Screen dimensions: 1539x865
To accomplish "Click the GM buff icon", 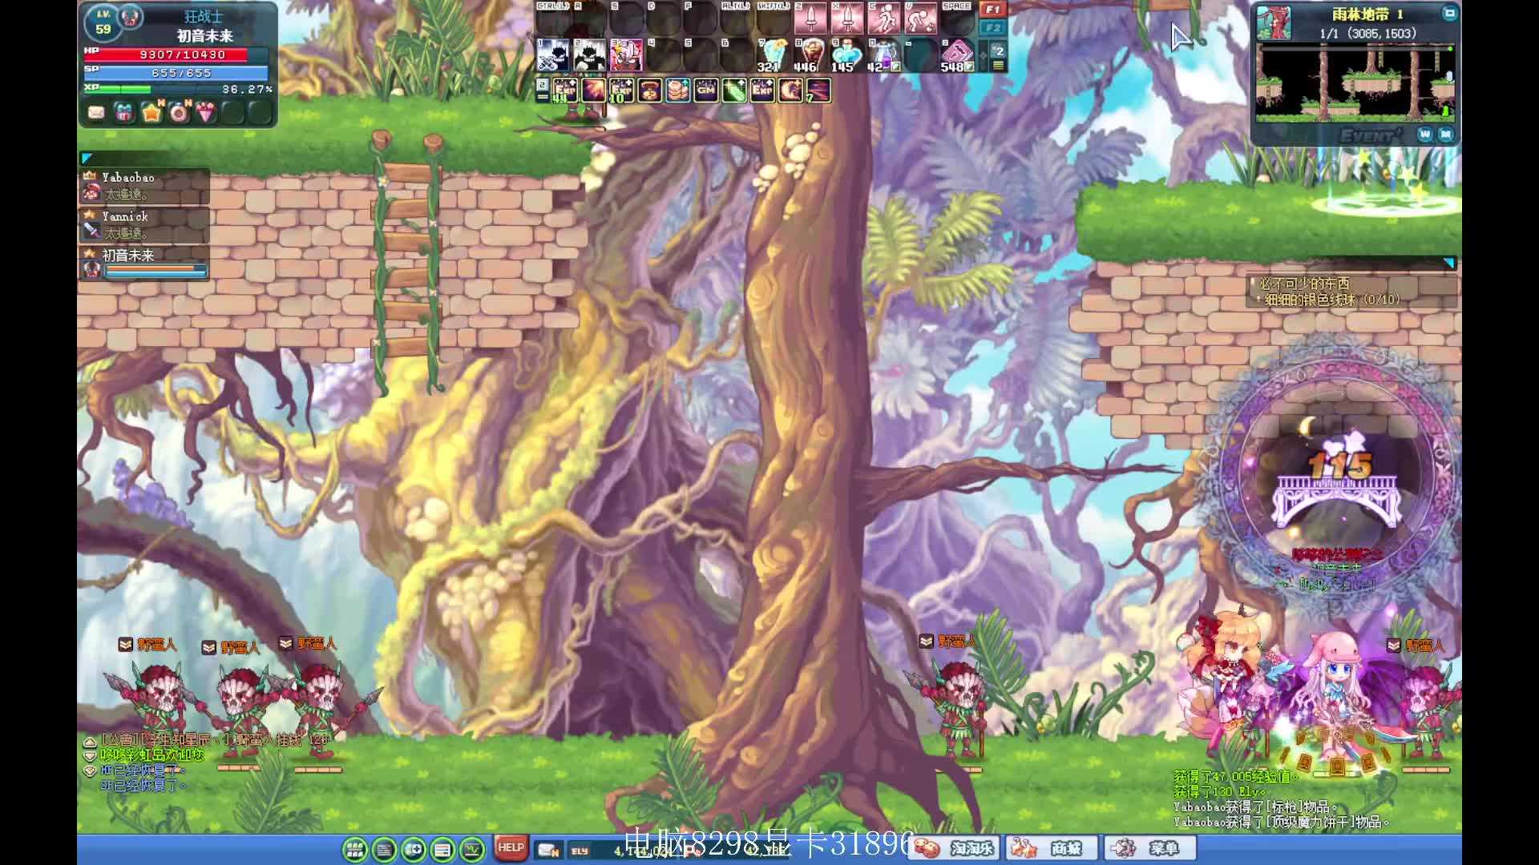I will (705, 91).
